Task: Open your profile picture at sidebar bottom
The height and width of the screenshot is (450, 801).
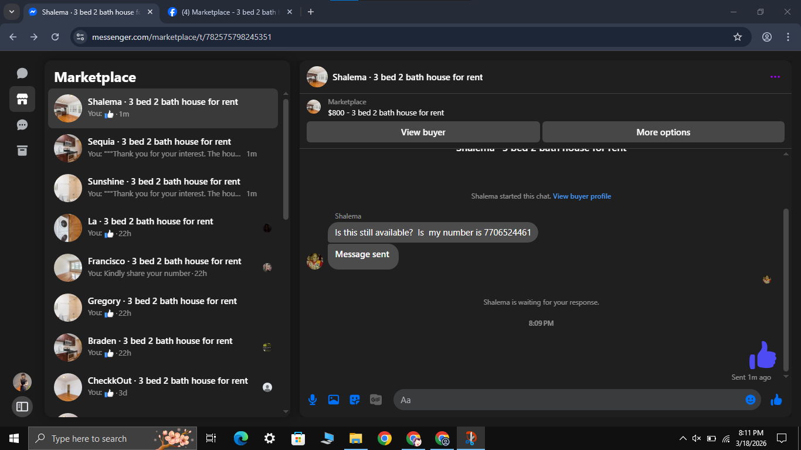Action: pyautogui.click(x=22, y=382)
